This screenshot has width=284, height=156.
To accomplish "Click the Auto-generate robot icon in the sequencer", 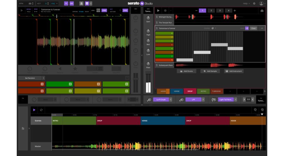I will coord(262,11).
